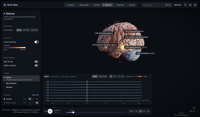The width and height of the screenshot is (200, 117).
Task: Set playback speed to .25×
Action: [131, 111]
